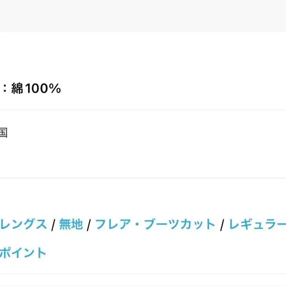Select the レギュラー link
The width and height of the screenshot is (286, 286).
pos(257,224)
